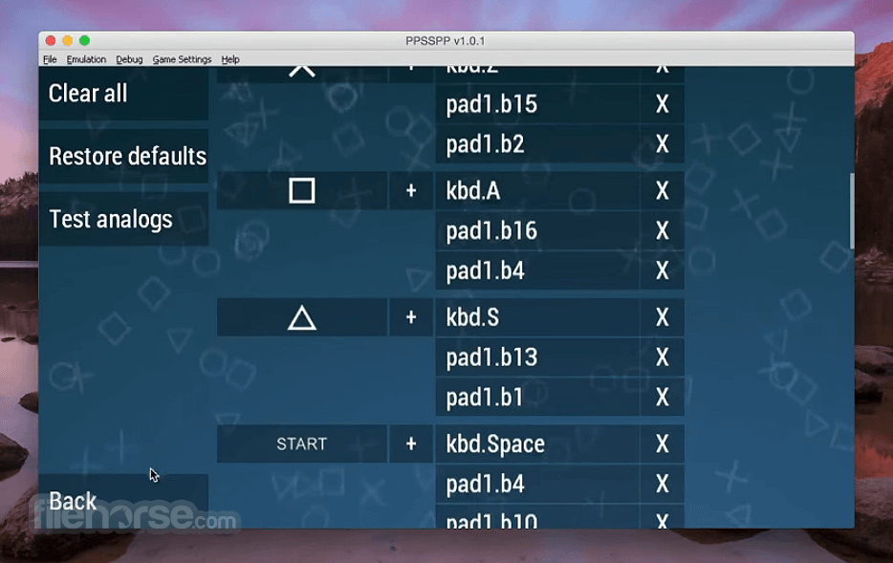Open the File menu
The width and height of the screenshot is (893, 563).
(x=50, y=59)
